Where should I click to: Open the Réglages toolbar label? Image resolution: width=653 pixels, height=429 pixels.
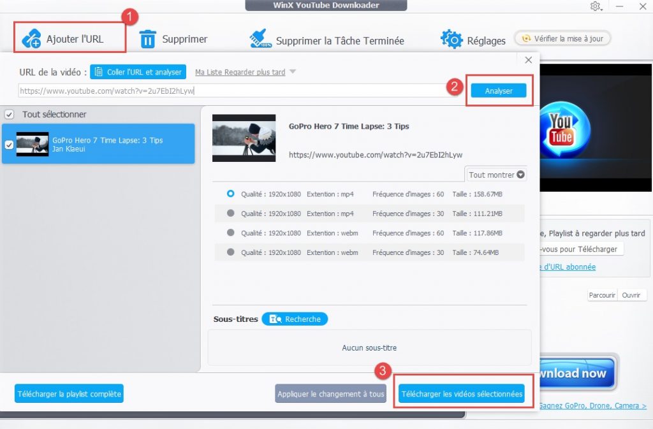pyautogui.click(x=486, y=41)
